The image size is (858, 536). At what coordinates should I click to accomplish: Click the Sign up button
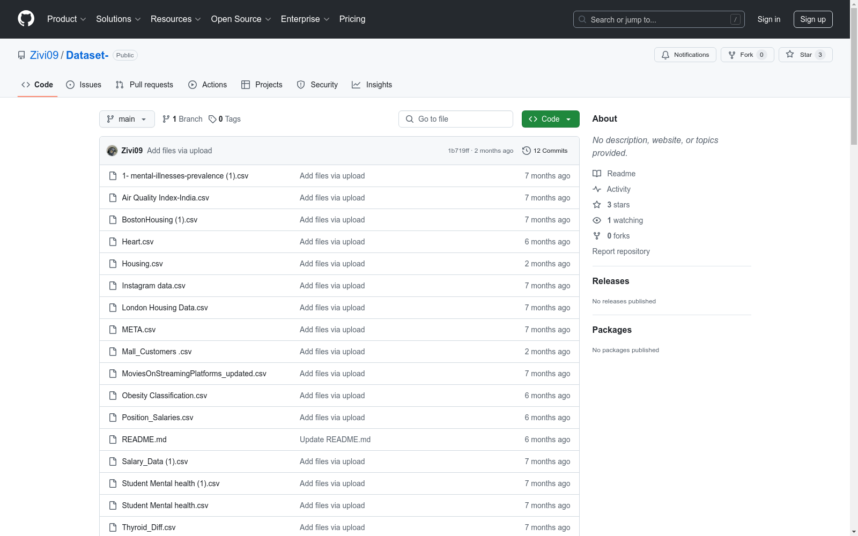[x=813, y=19]
